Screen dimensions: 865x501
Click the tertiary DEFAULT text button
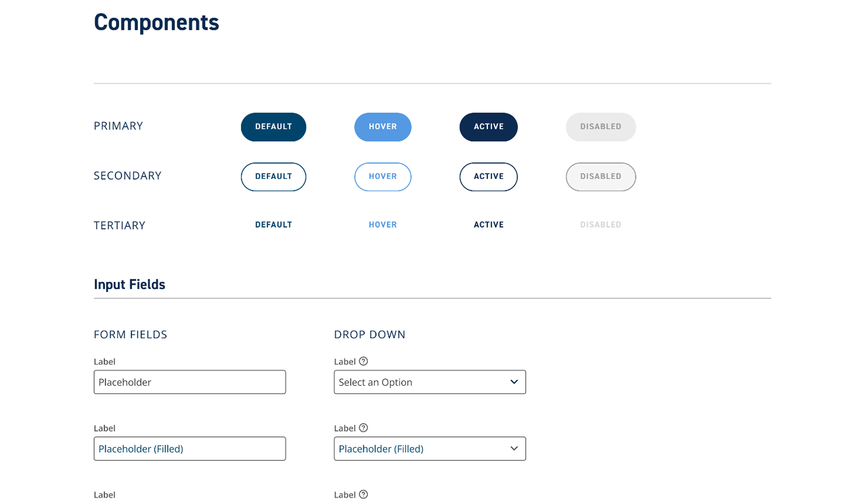(x=273, y=225)
